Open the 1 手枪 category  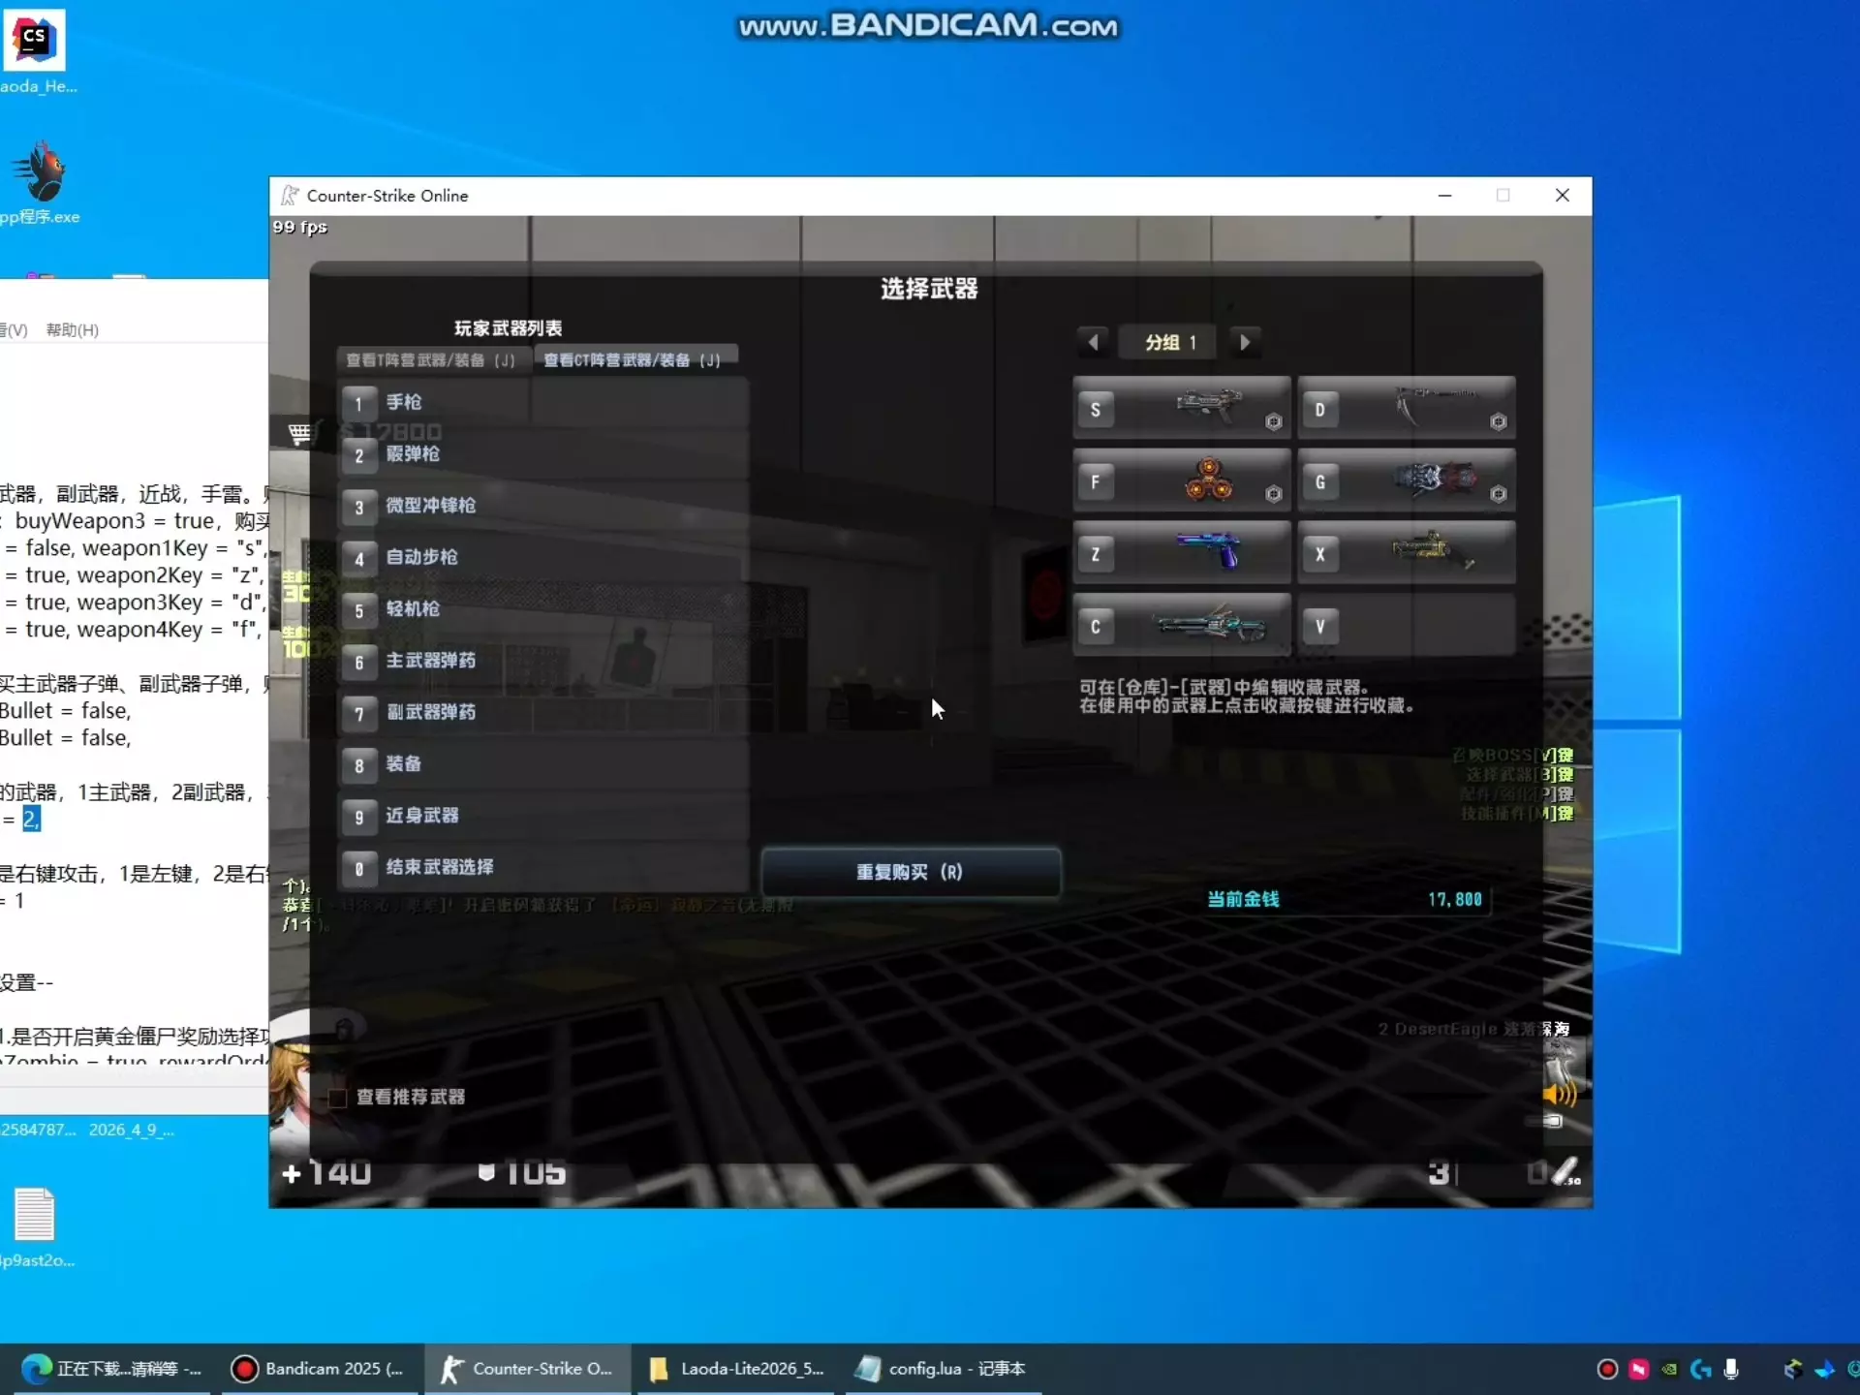[544, 402]
